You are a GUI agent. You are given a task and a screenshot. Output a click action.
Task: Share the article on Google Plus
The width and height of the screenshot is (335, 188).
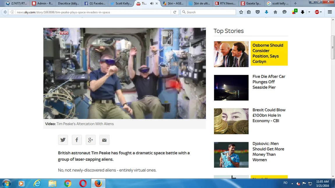click(91, 140)
